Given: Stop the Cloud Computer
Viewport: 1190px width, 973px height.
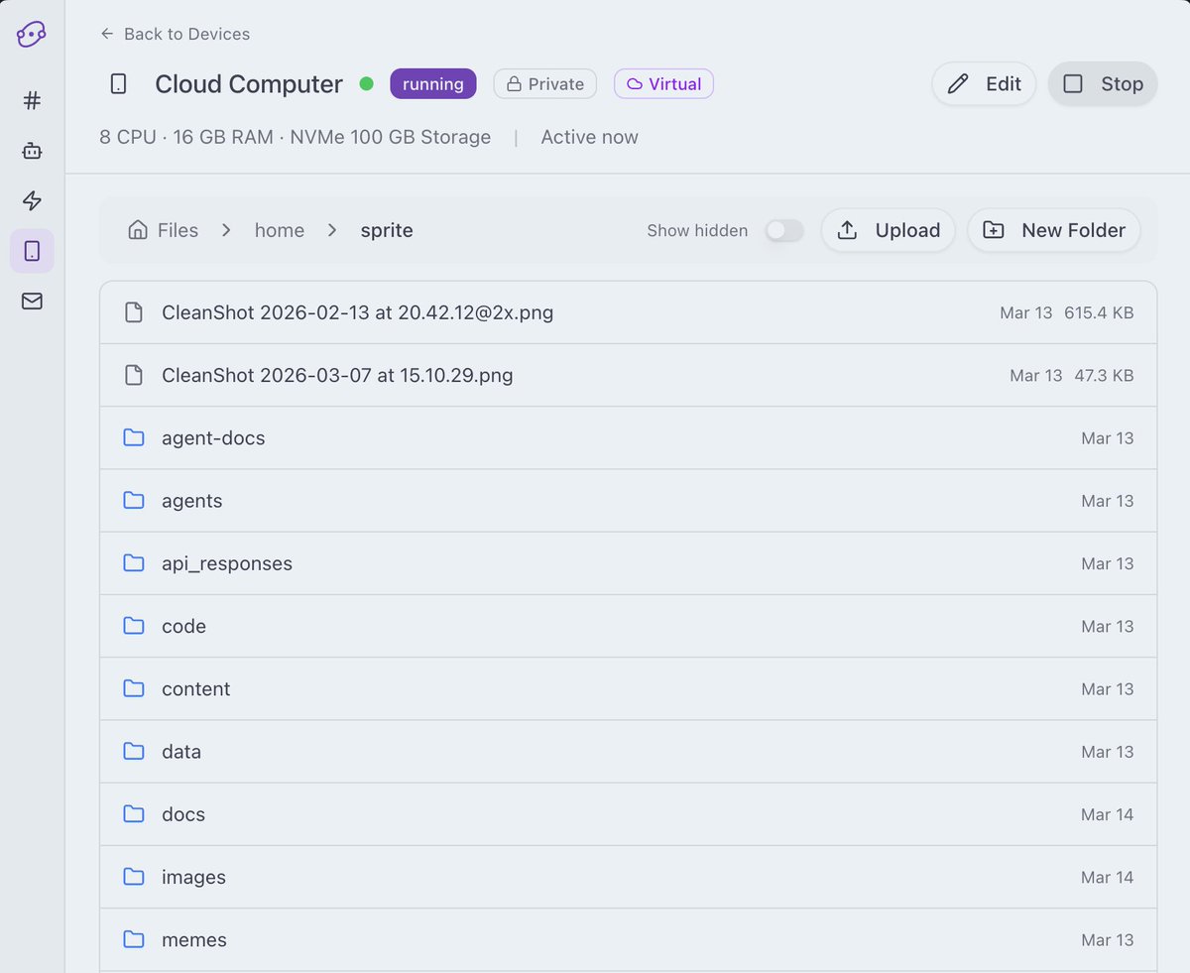Looking at the screenshot, I should coord(1103,84).
